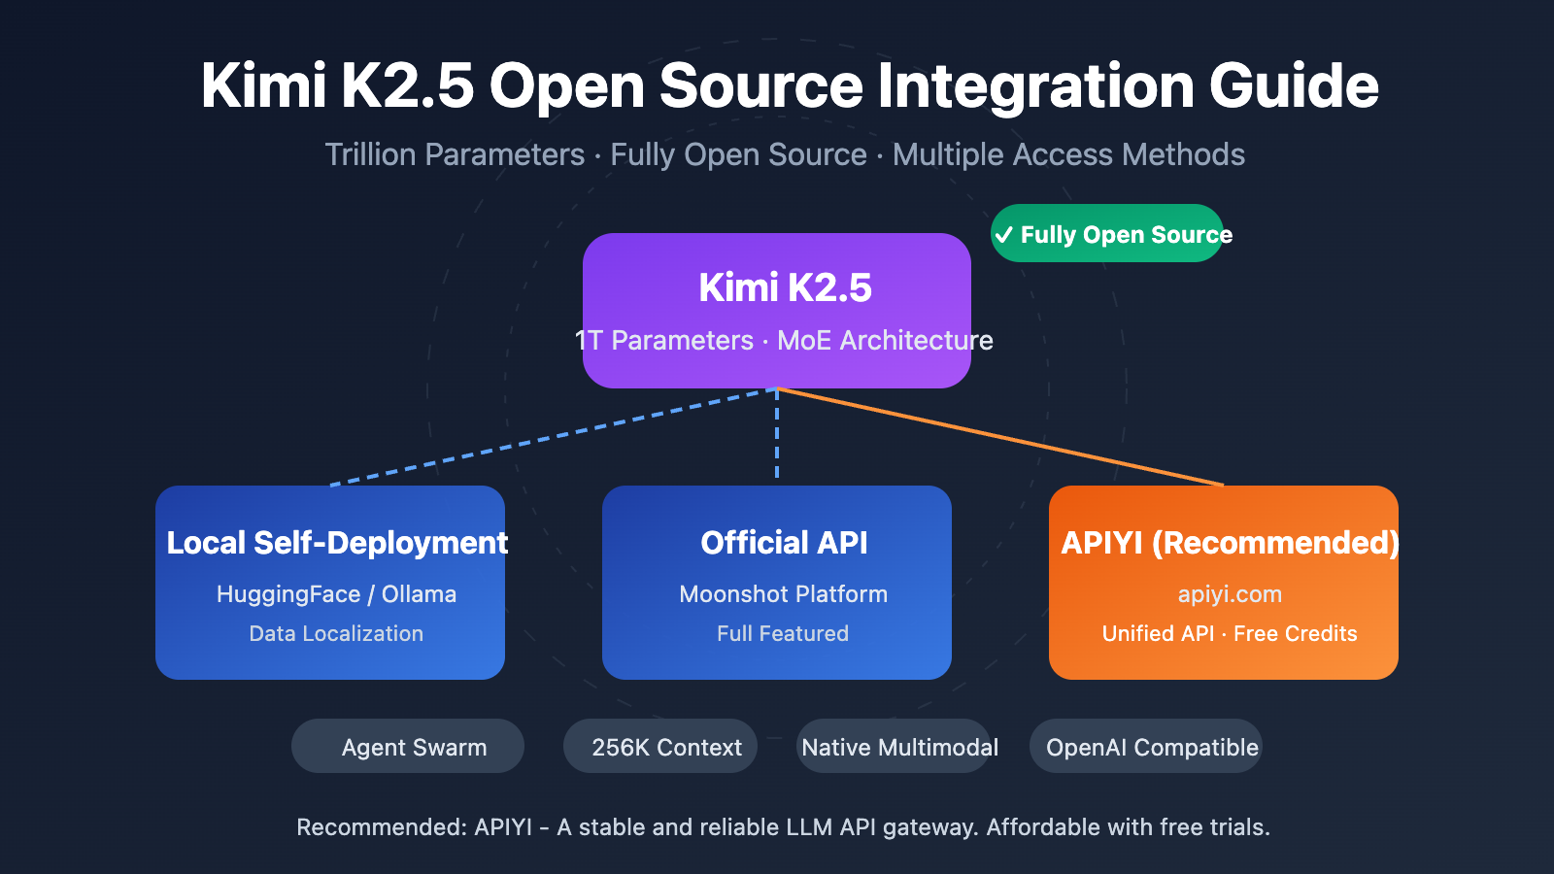Select the Kimi K2.5 purple node
The height and width of the screenshot is (874, 1554).
[776, 309]
